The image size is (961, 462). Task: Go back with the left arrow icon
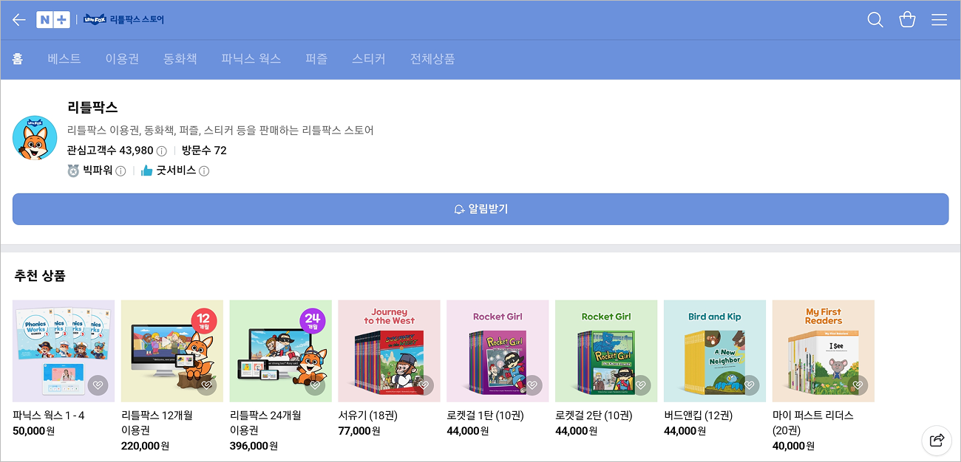click(x=19, y=20)
